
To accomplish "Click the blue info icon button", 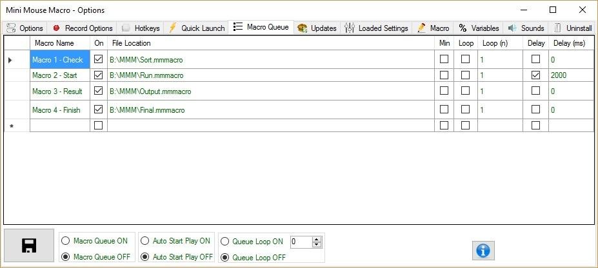I will point(483,251).
